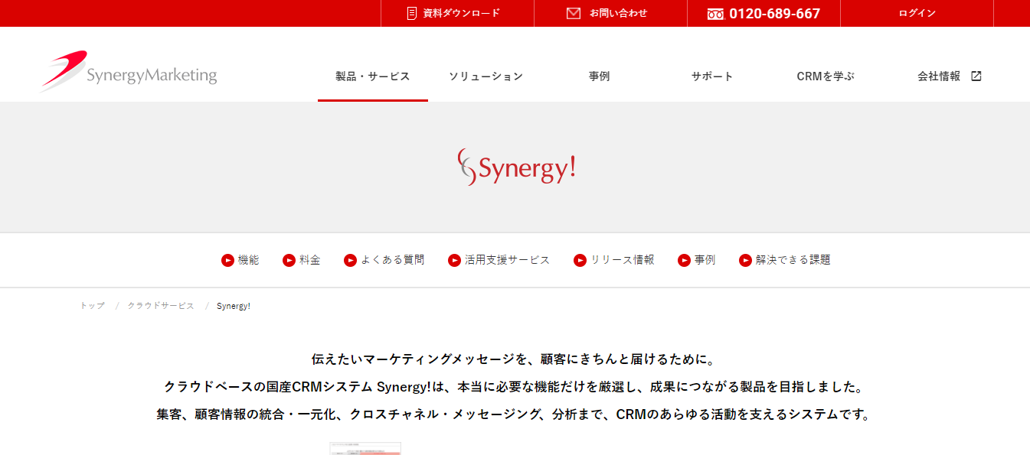Follow the よくある質問 anchor link
Image resolution: width=1030 pixels, height=455 pixels.
pyautogui.click(x=391, y=260)
